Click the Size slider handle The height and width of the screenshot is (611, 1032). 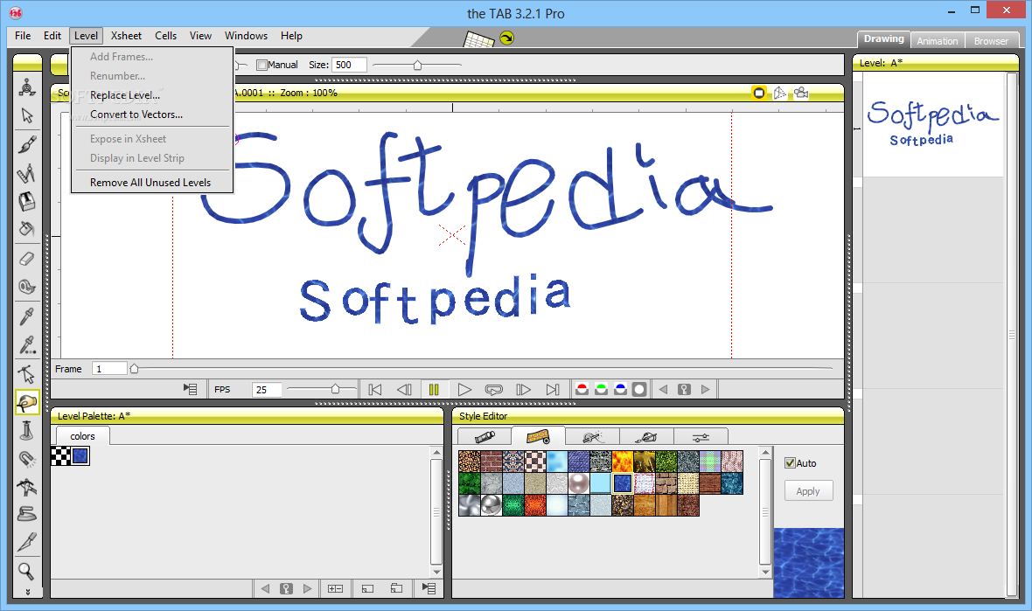pos(417,65)
